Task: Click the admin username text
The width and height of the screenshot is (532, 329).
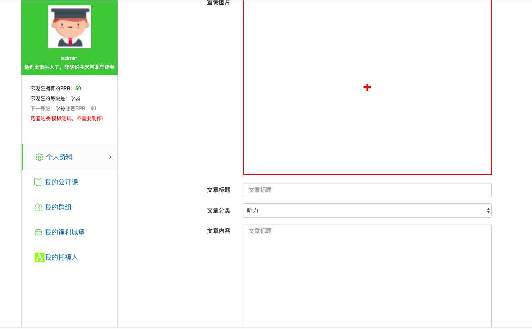Action: tap(69, 58)
